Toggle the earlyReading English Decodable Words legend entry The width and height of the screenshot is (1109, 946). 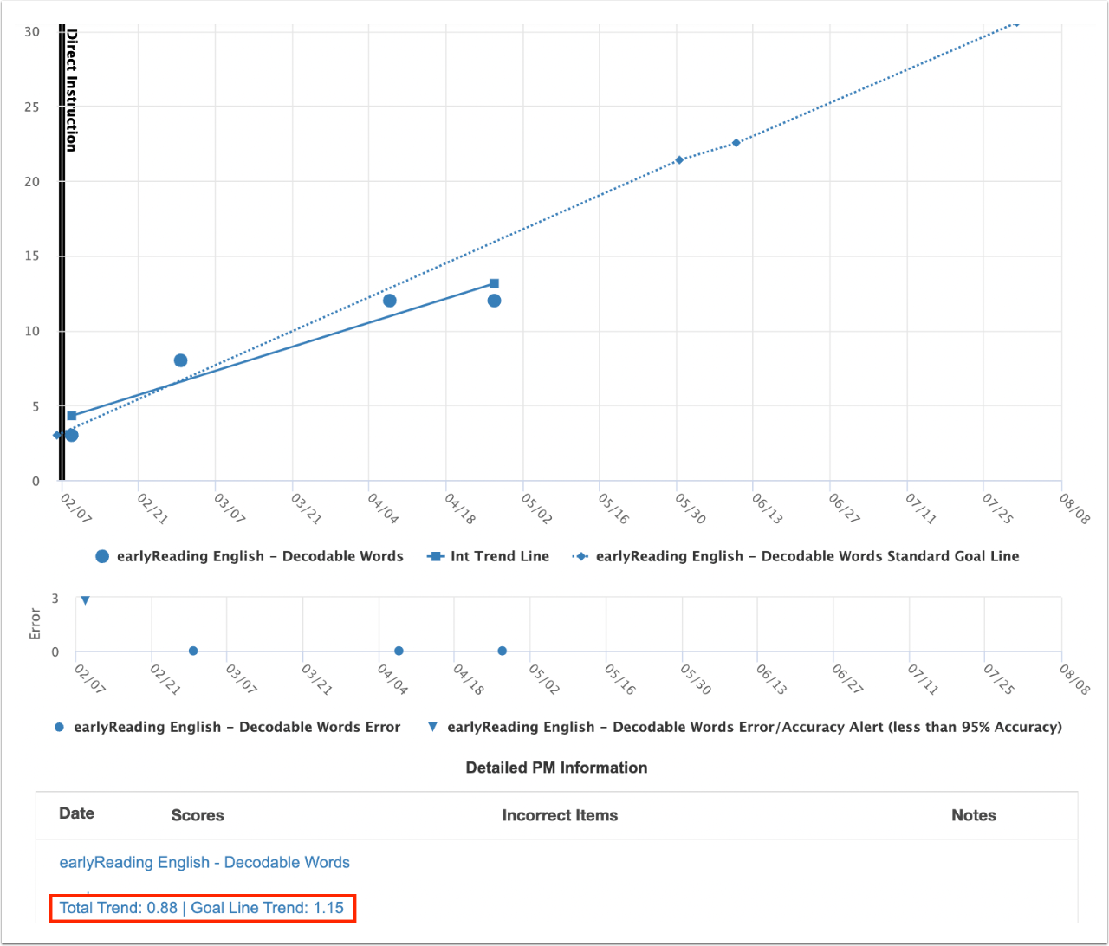[x=250, y=556]
